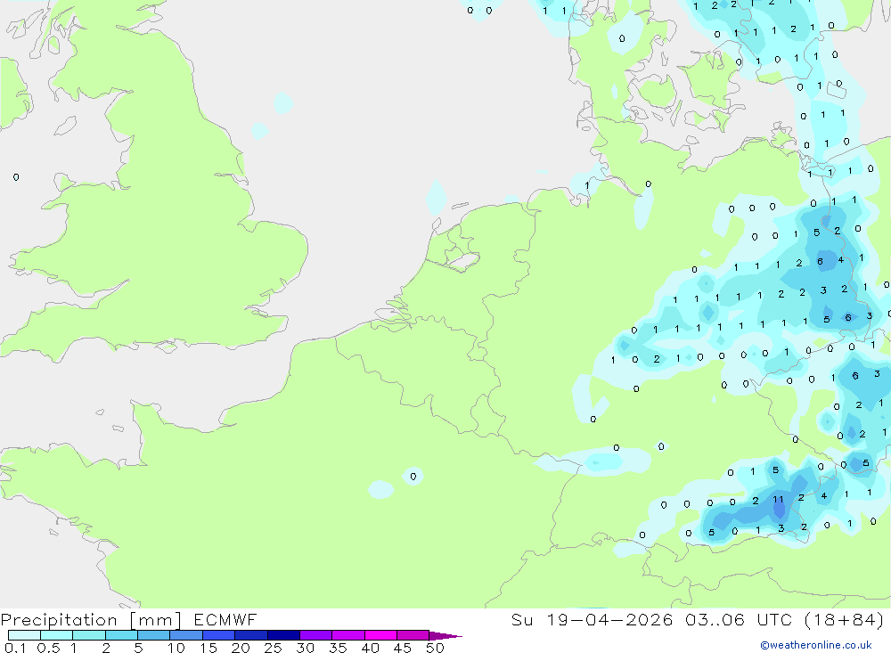
Task: Click the '50' legend scale label
Action: [x=435, y=648]
